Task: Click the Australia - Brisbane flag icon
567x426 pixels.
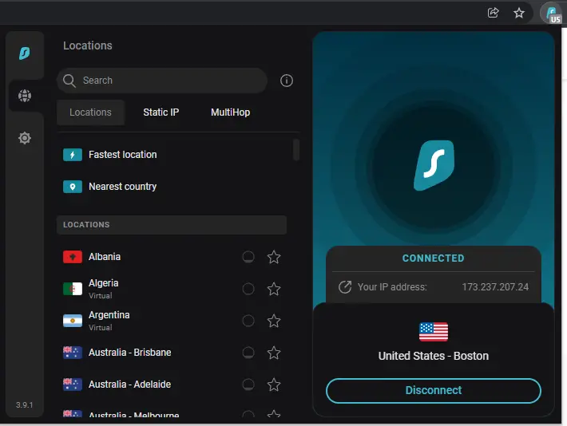Action: point(73,353)
